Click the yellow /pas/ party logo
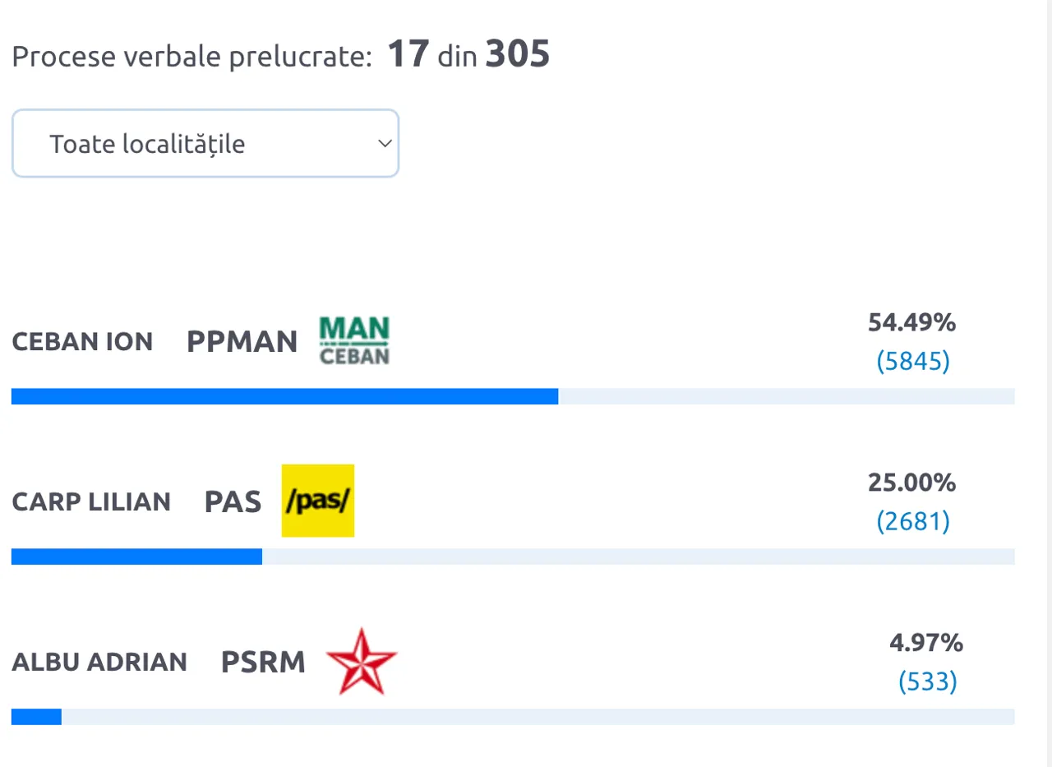The height and width of the screenshot is (767, 1052). pos(318,501)
